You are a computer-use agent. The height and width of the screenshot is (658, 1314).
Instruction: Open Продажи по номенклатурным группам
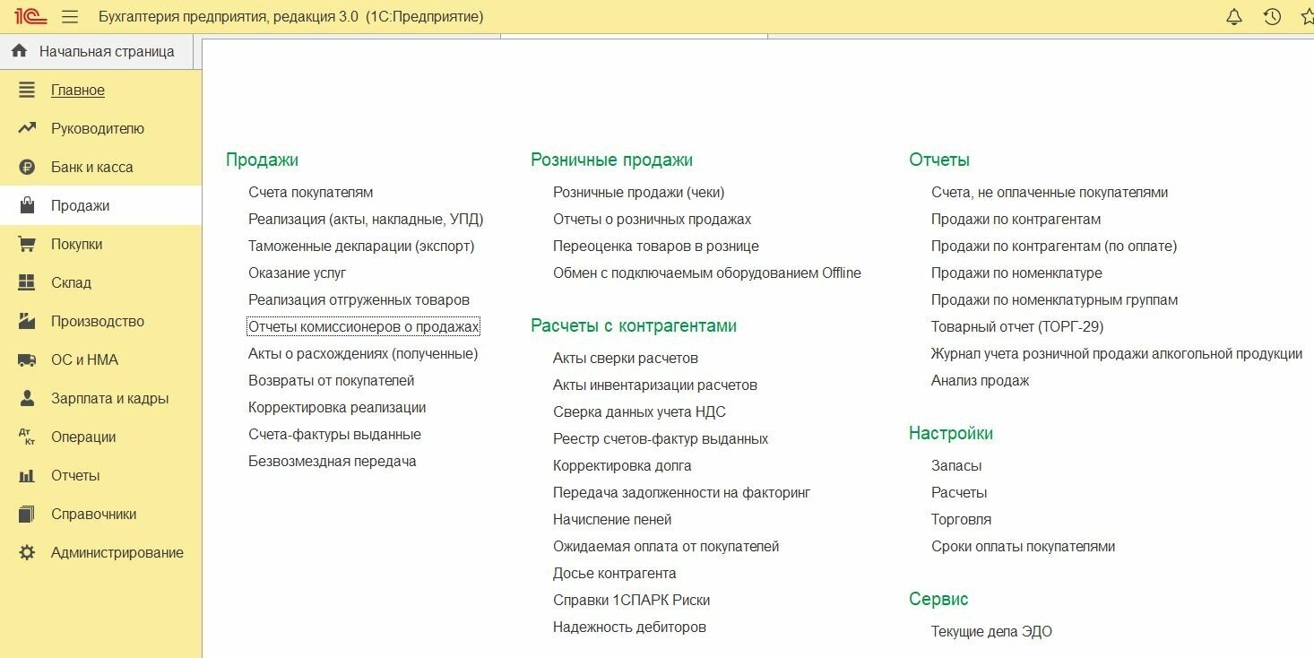click(x=1055, y=299)
